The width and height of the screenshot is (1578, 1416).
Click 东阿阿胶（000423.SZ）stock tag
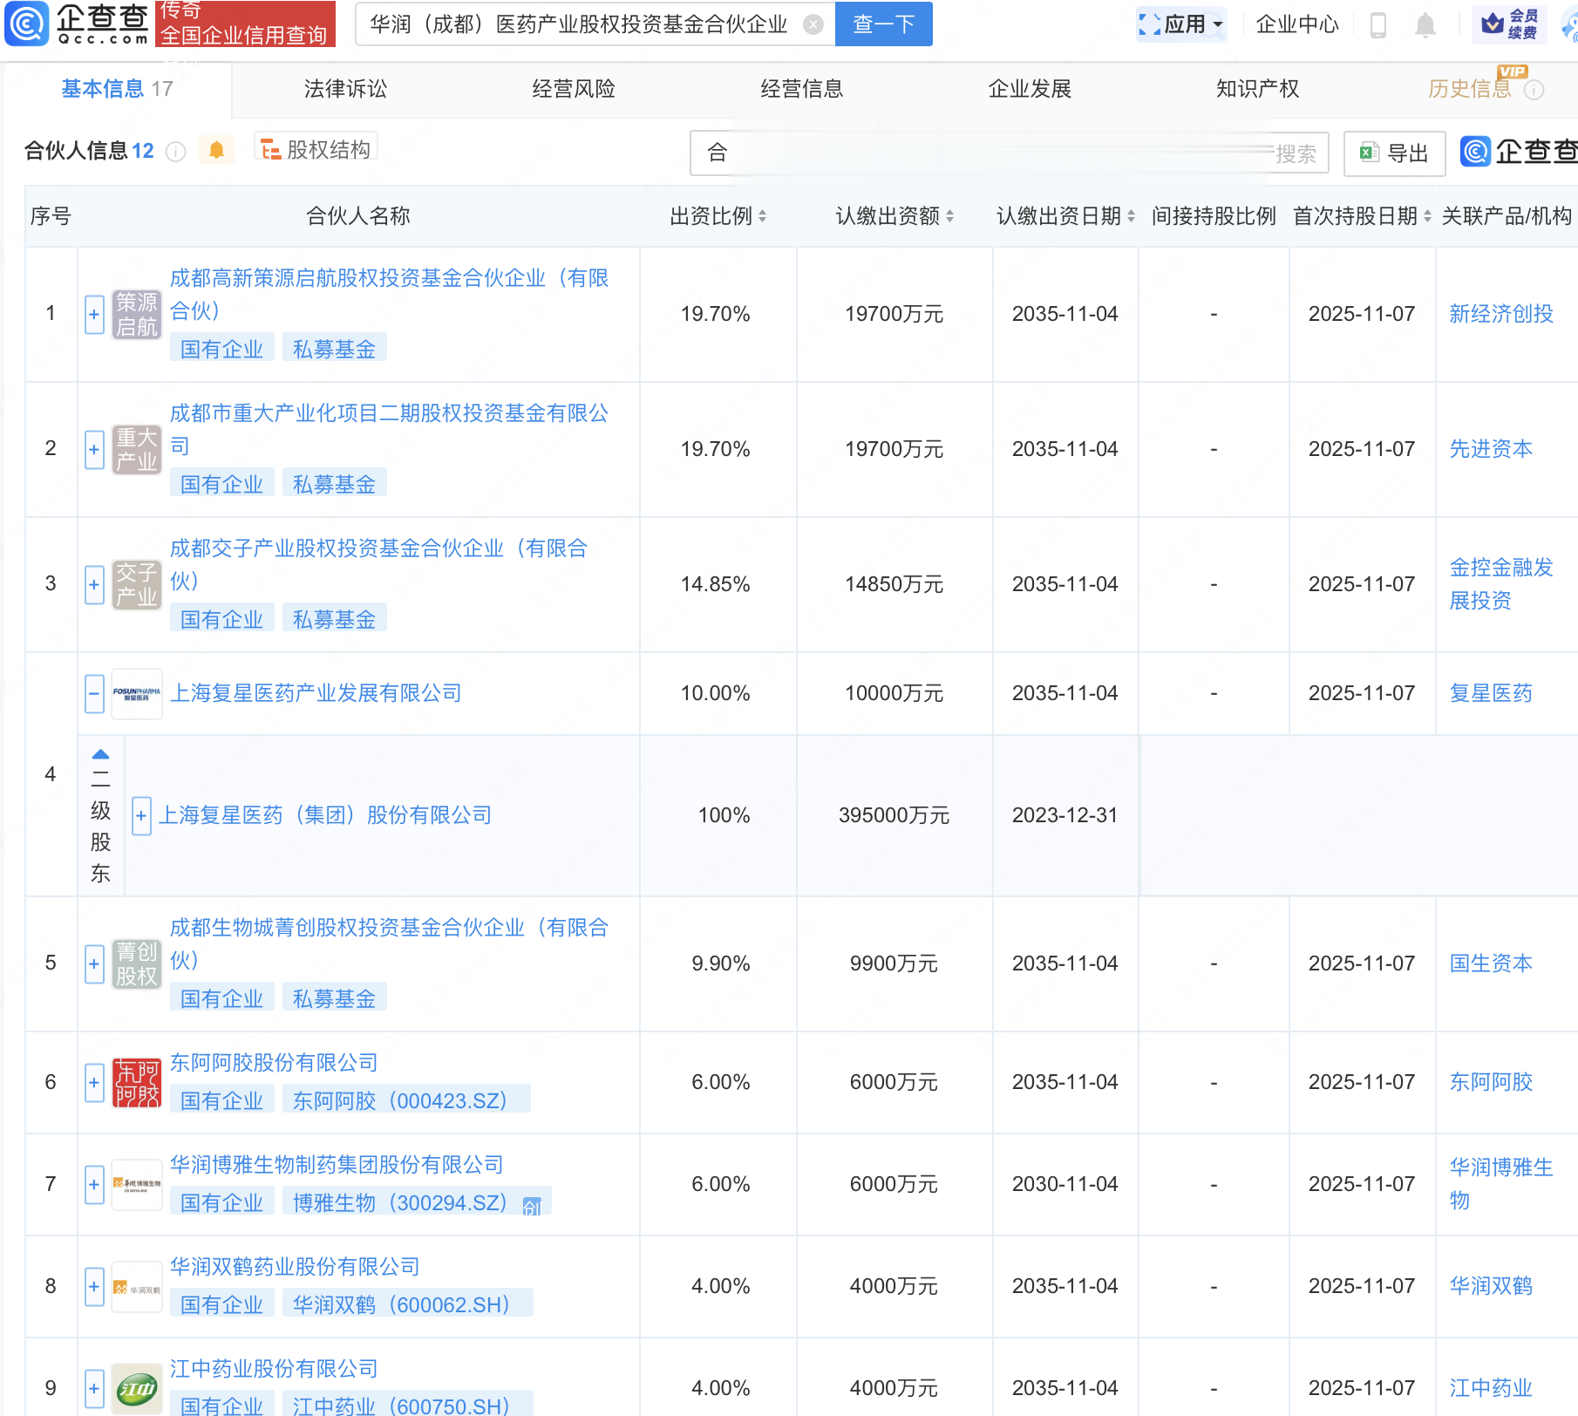[406, 1101]
